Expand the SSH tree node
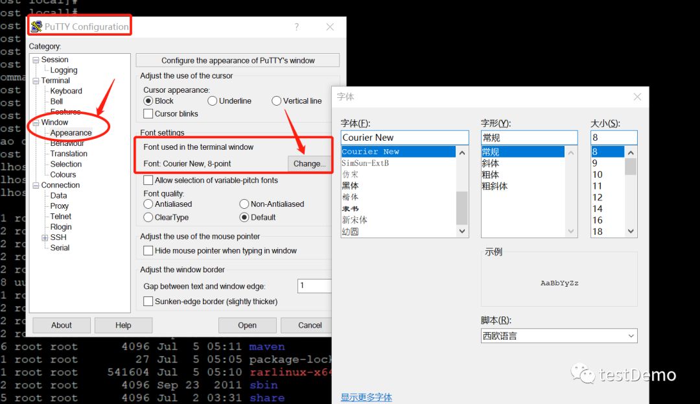This screenshot has width=700, height=404. click(x=45, y=238)
